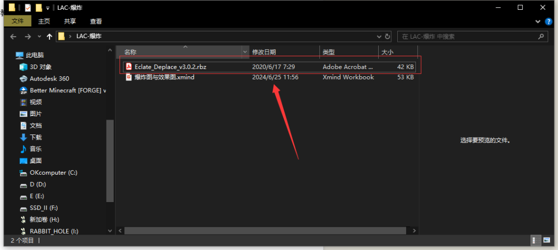Select file Eclate_Deplace_v3.0.2.rbz
Image resolution: width=558 pixels, height=250 pixels.
(x=171, y=66)
